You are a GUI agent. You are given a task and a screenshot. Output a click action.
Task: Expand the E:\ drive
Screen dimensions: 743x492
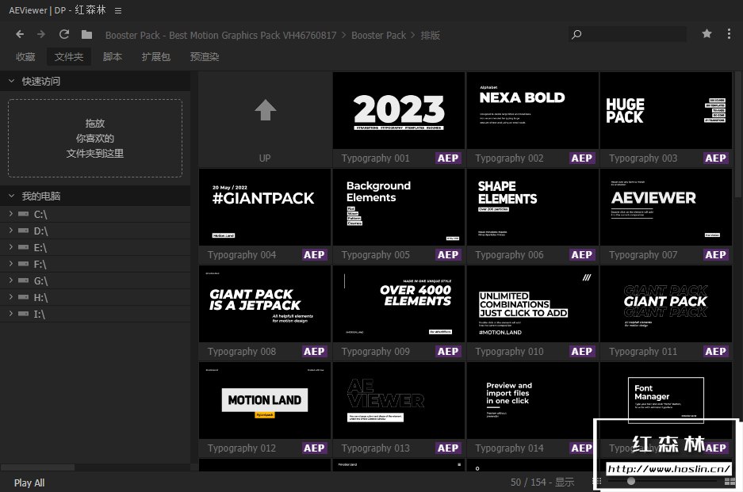click(11, 247)
